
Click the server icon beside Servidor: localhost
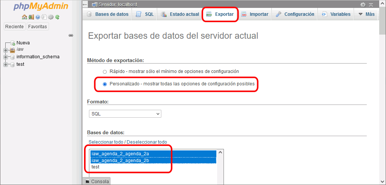coord(95,5)
